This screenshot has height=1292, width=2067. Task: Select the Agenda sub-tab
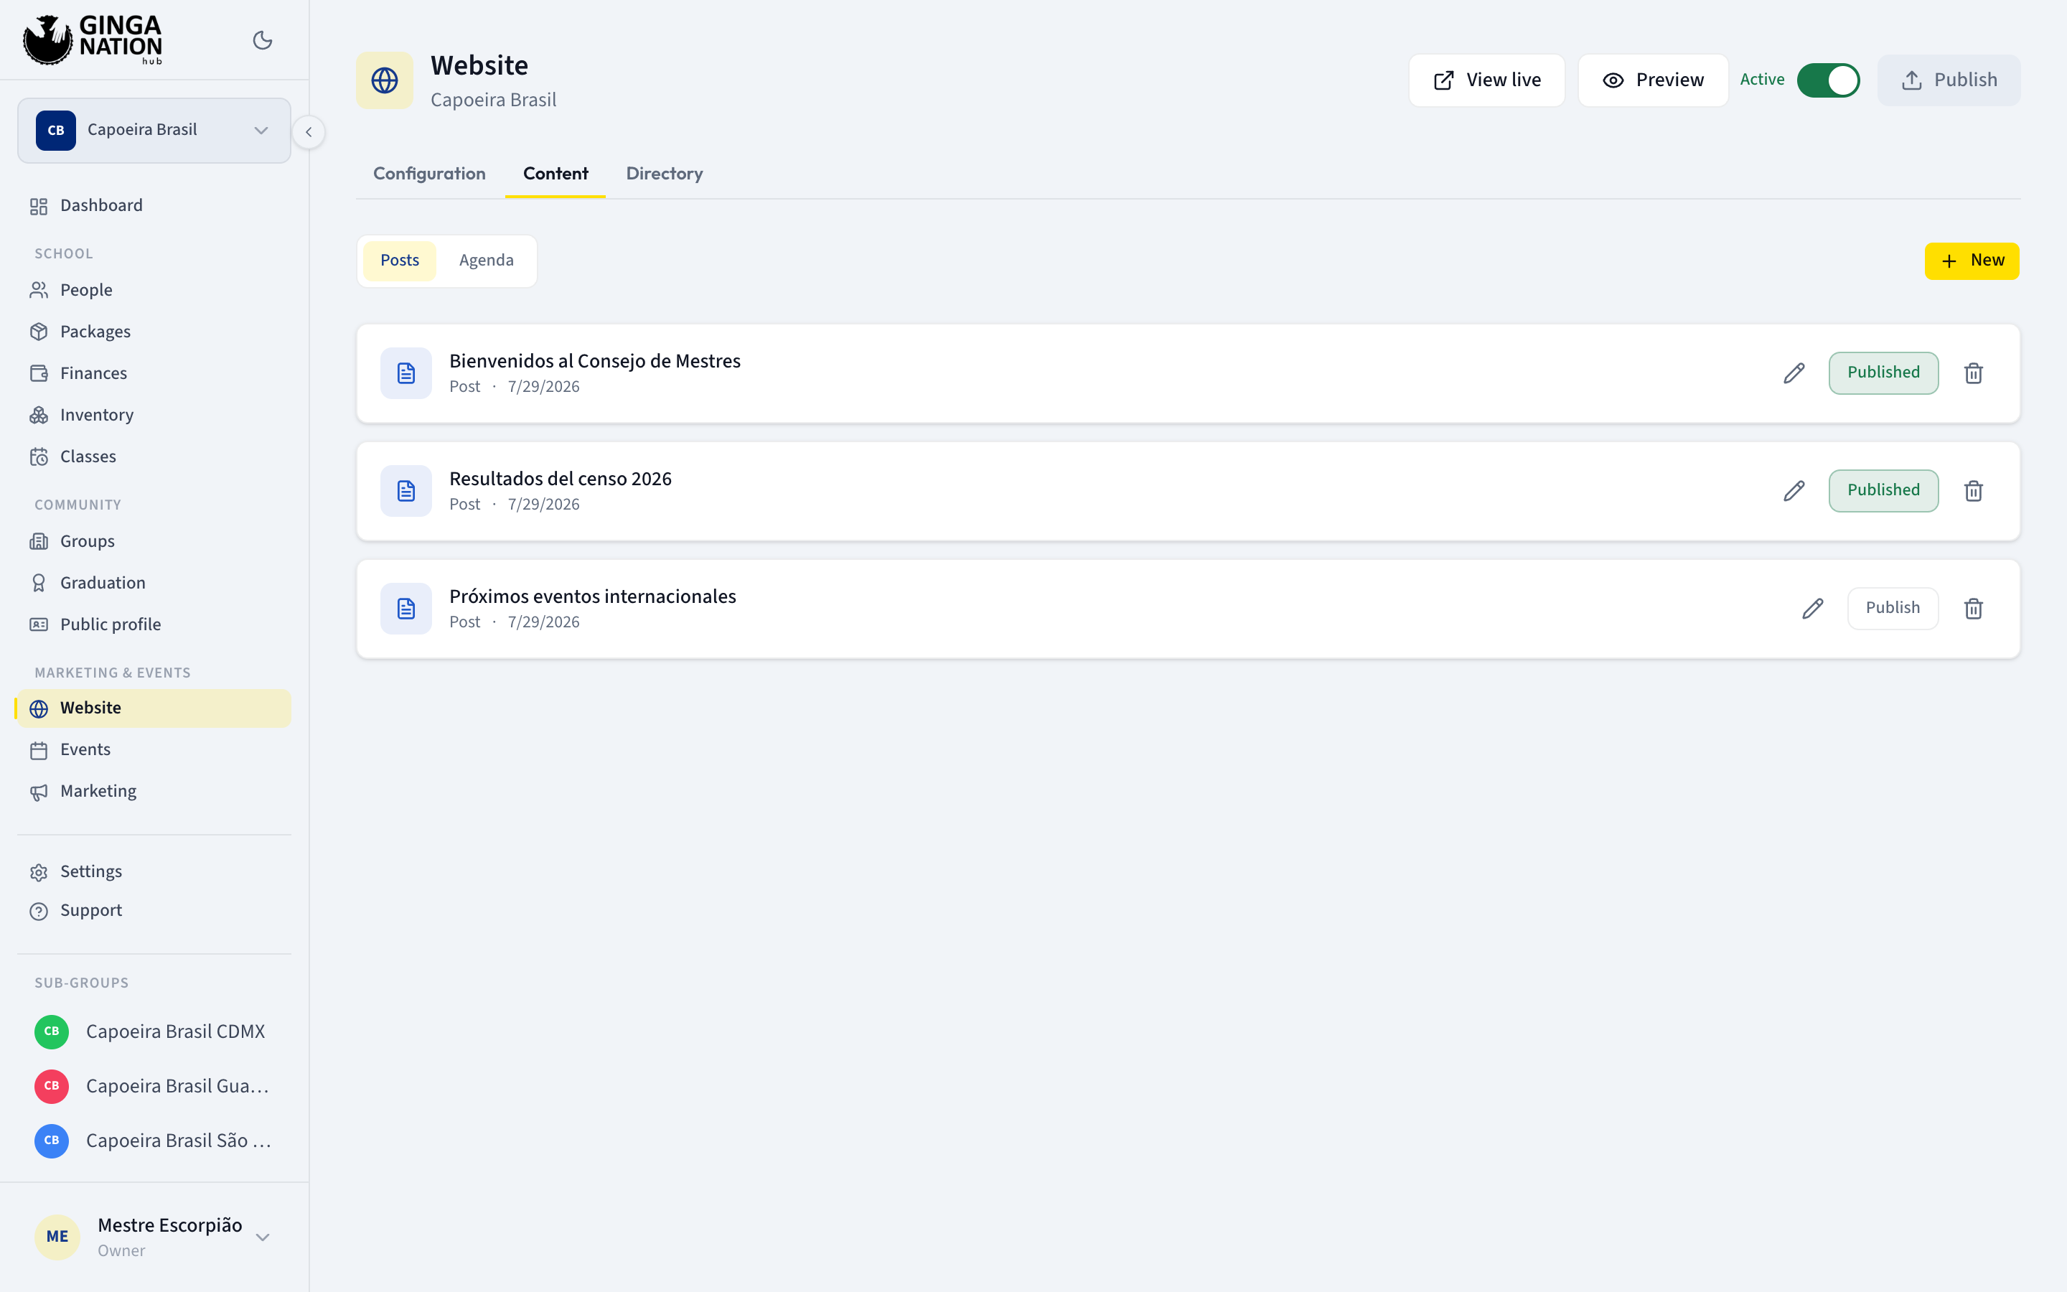[486, 261]
